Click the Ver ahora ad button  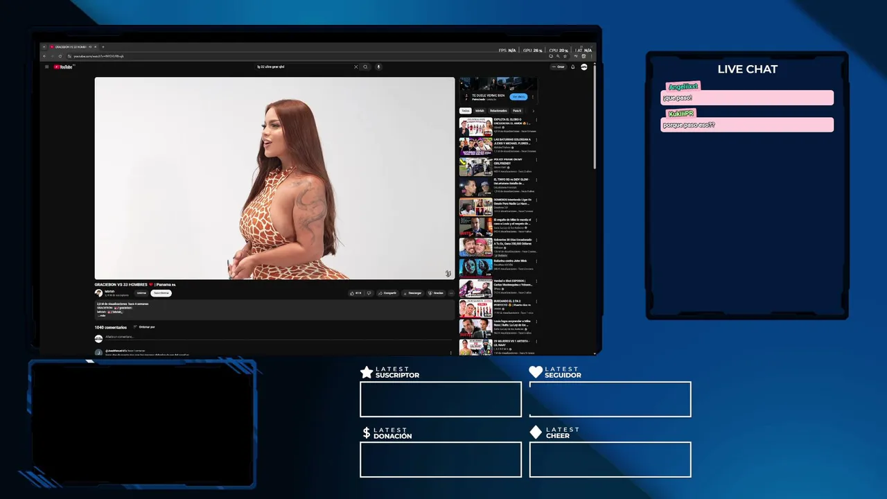[x=518, y=97]
